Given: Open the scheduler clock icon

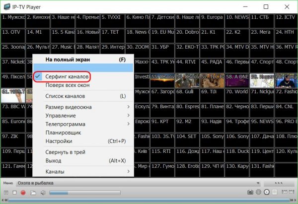Looking at the screenshot, I should (267, 192).
